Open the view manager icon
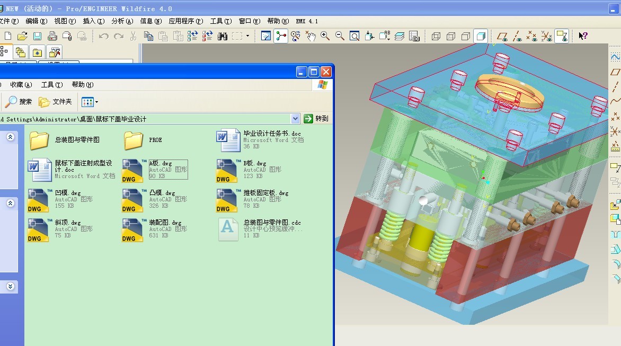This screenshot has width=621, height=346. click(414, 36)
